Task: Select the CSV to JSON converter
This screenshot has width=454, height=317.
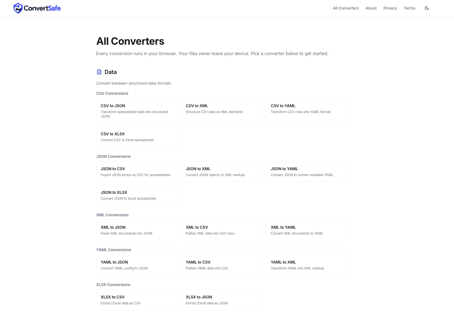Action: [x=137, y=111]
